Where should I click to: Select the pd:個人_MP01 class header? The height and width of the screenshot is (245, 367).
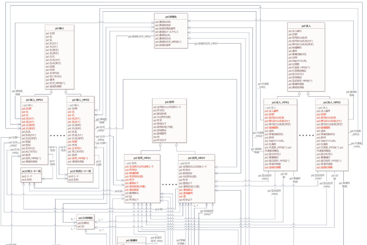pyautogui.click(x=34, y=100)
